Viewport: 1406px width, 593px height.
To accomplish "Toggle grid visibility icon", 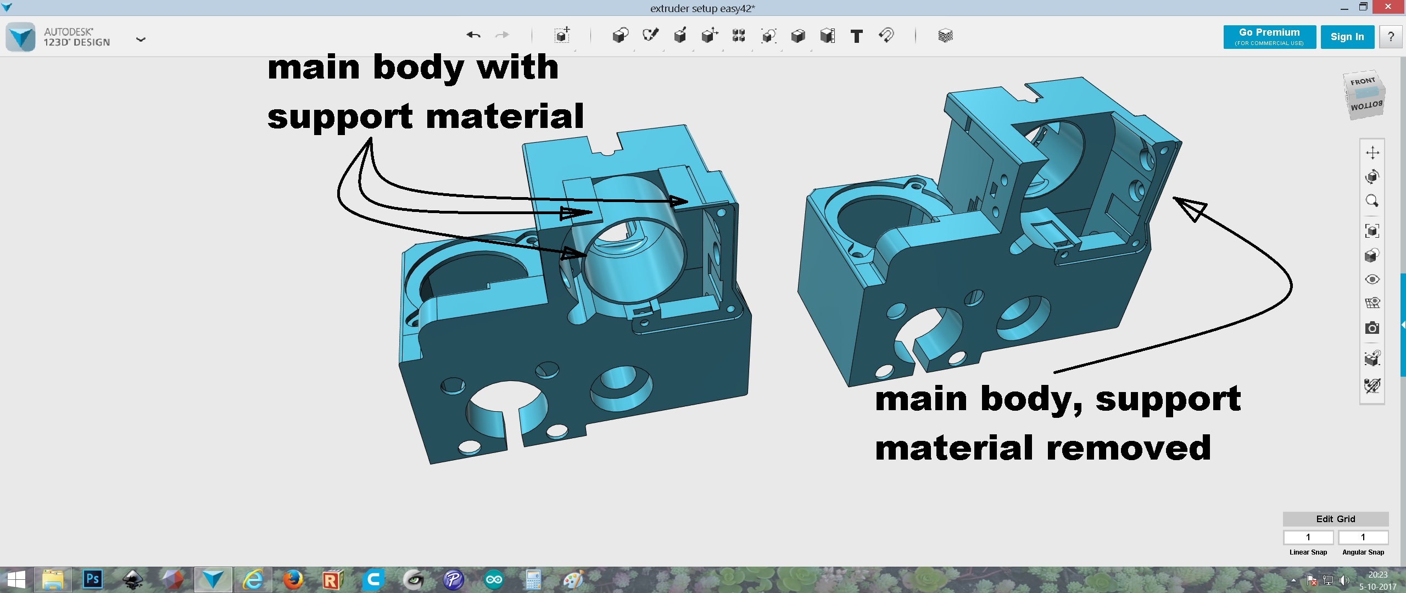I will [1372, 303].
